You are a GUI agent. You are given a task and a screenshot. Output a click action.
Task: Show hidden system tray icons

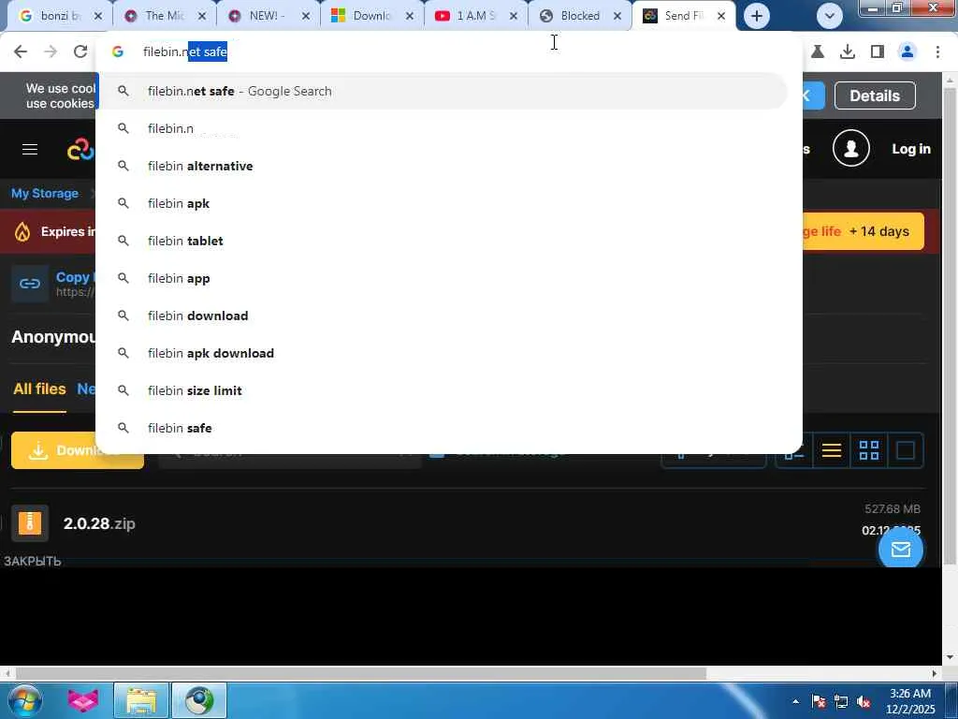795,701
